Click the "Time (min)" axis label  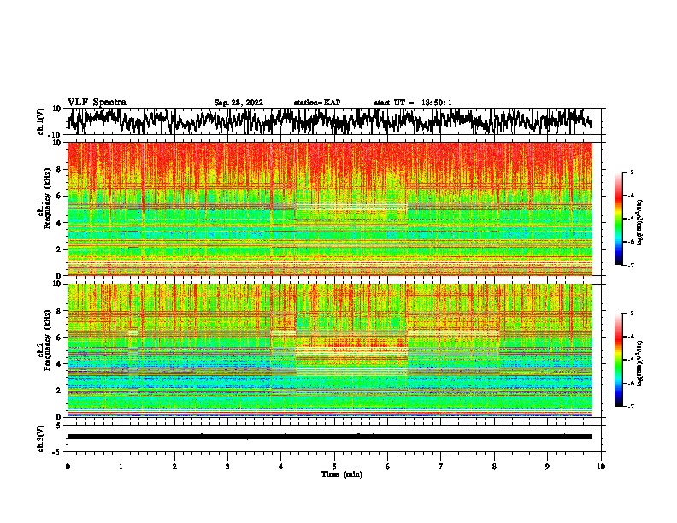click(x=342, y=474)
